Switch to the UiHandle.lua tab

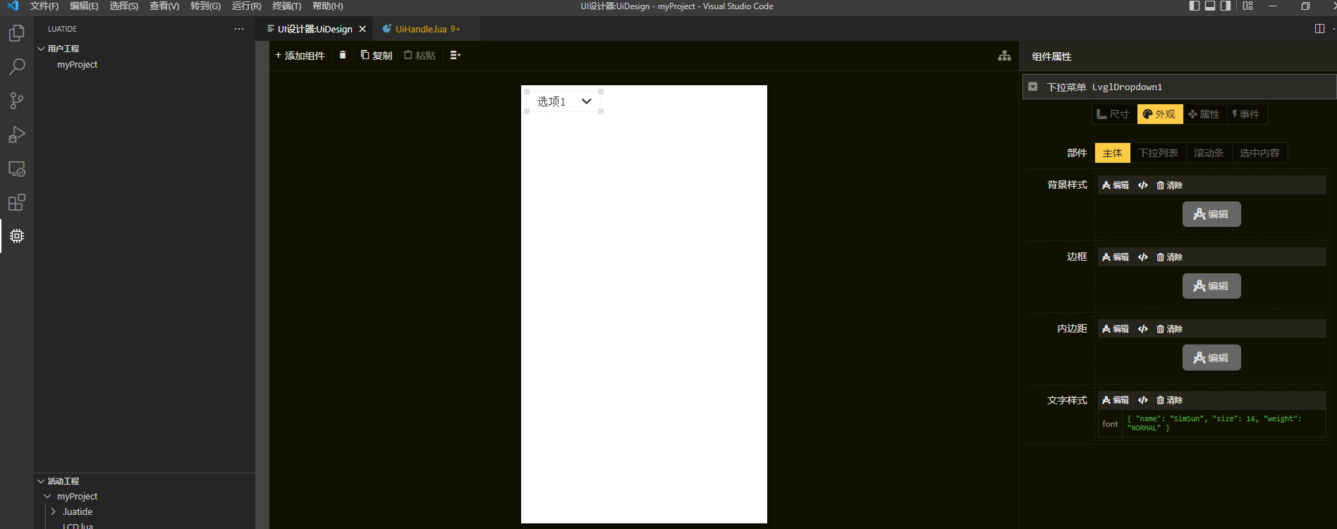[421, 29]
